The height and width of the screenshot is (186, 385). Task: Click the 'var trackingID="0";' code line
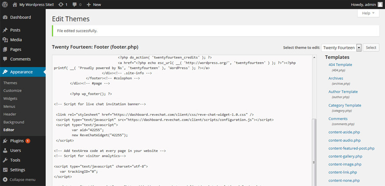[x=79, y=171]
